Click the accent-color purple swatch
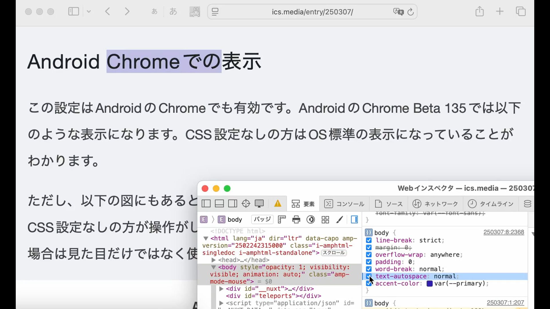This screenshot has height=309, width=550. [429, 284]
